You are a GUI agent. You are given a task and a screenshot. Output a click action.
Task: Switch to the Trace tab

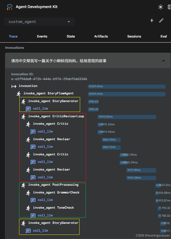tap(13, 36)
